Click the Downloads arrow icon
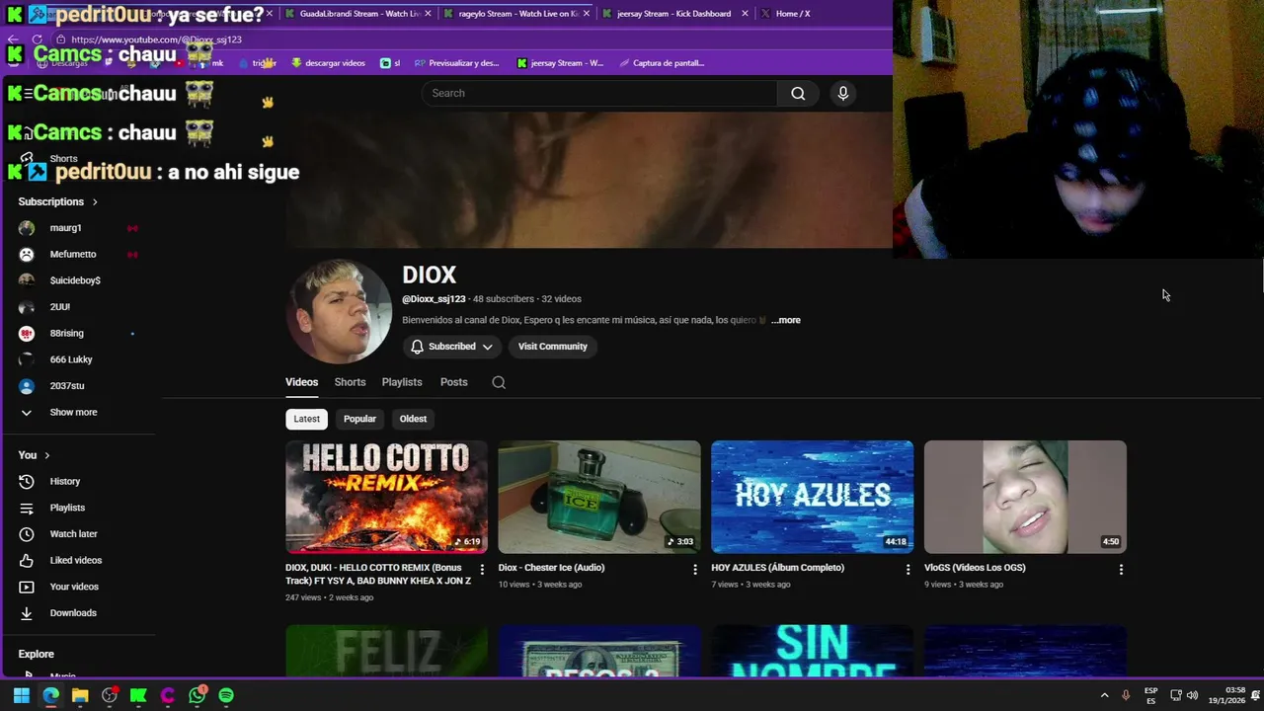The height and width of the screenshot is (711, 1264). tap(27, 613)
